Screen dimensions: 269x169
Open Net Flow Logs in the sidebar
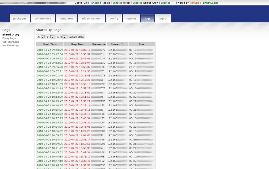click(11, 45)
